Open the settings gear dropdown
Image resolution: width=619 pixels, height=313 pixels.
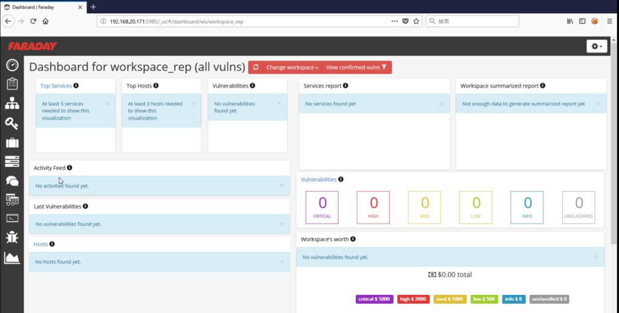(x=597, y=46)
